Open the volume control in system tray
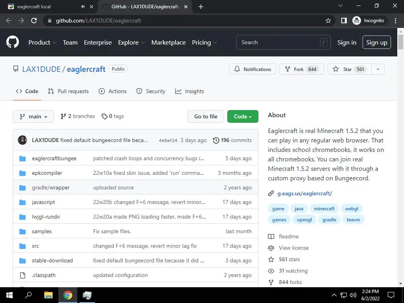The width and height of the screenshot is (404, 303). pyautogui.click(x=353, y=295)
